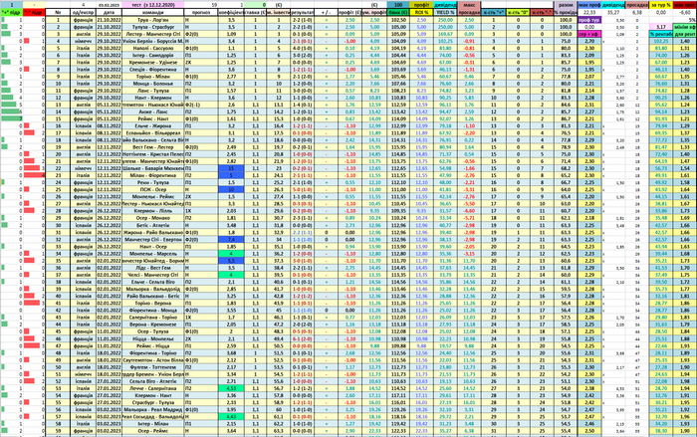Select the "№" column header cell
This screenshot has height=437, width=697.
58,13
